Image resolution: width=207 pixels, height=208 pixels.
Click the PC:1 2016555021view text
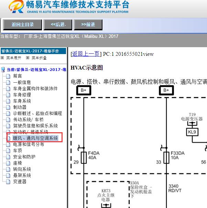tap(128, 54)
